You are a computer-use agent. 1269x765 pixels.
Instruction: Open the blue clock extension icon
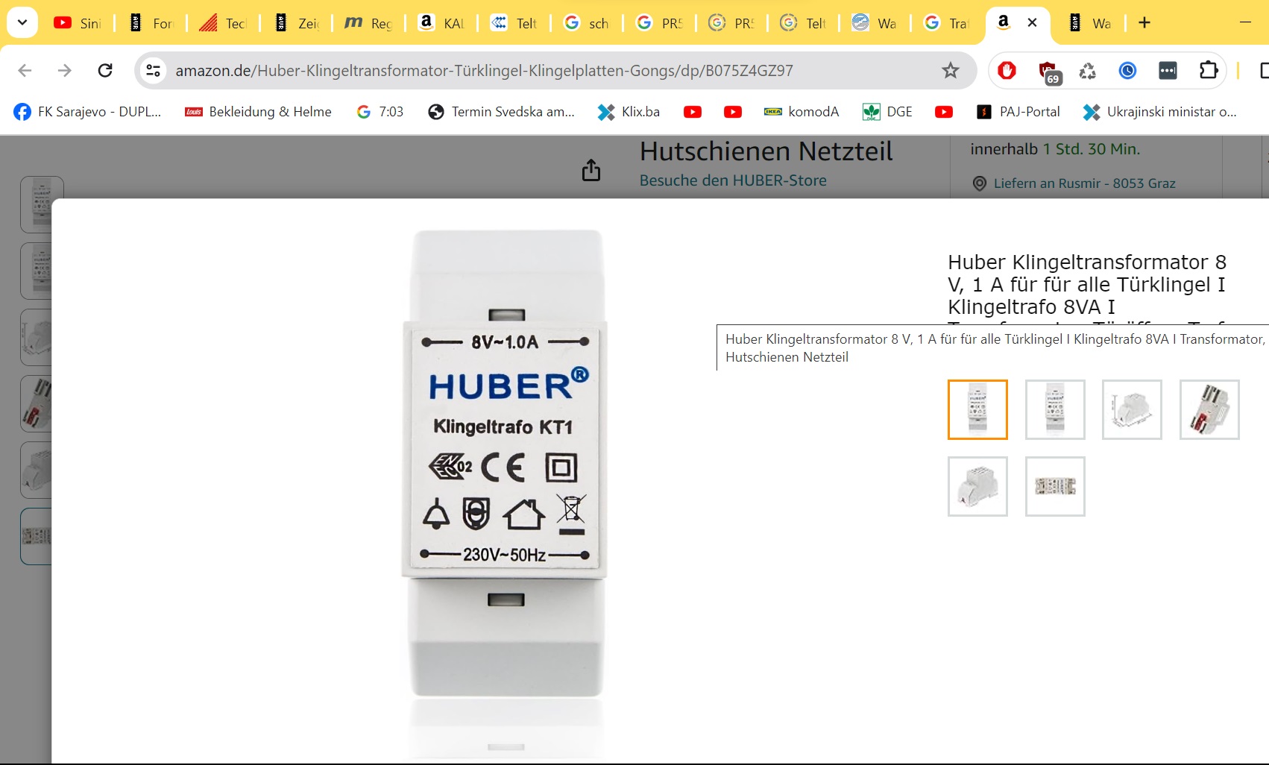coord(1127,70)
